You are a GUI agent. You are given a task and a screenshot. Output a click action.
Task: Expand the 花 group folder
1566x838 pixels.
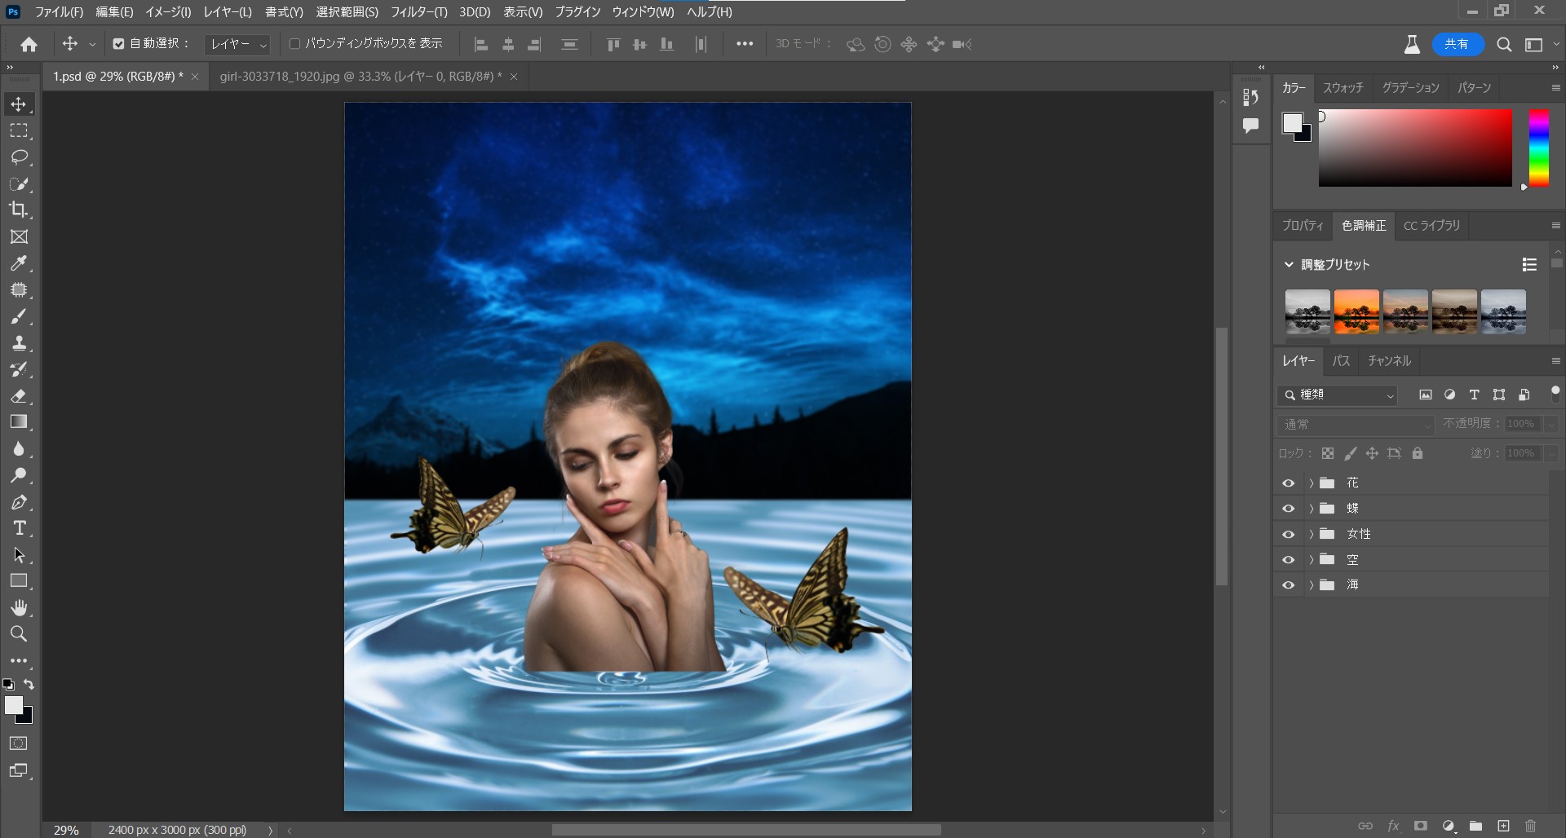click(x=1312, y=483)
